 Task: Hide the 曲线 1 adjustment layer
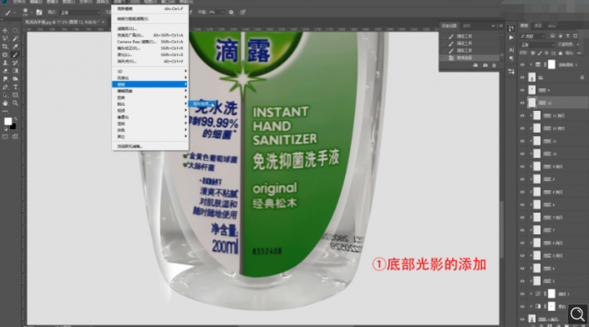pyautogui.click(x=522, y=294)
